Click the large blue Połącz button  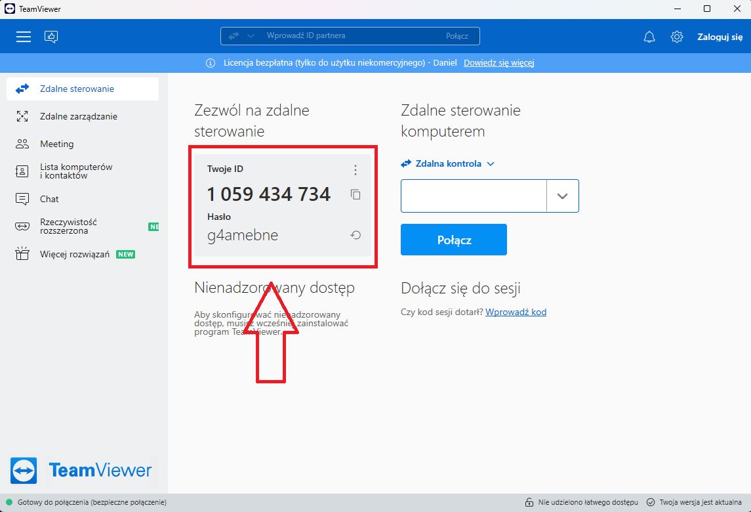coord(454,240)
